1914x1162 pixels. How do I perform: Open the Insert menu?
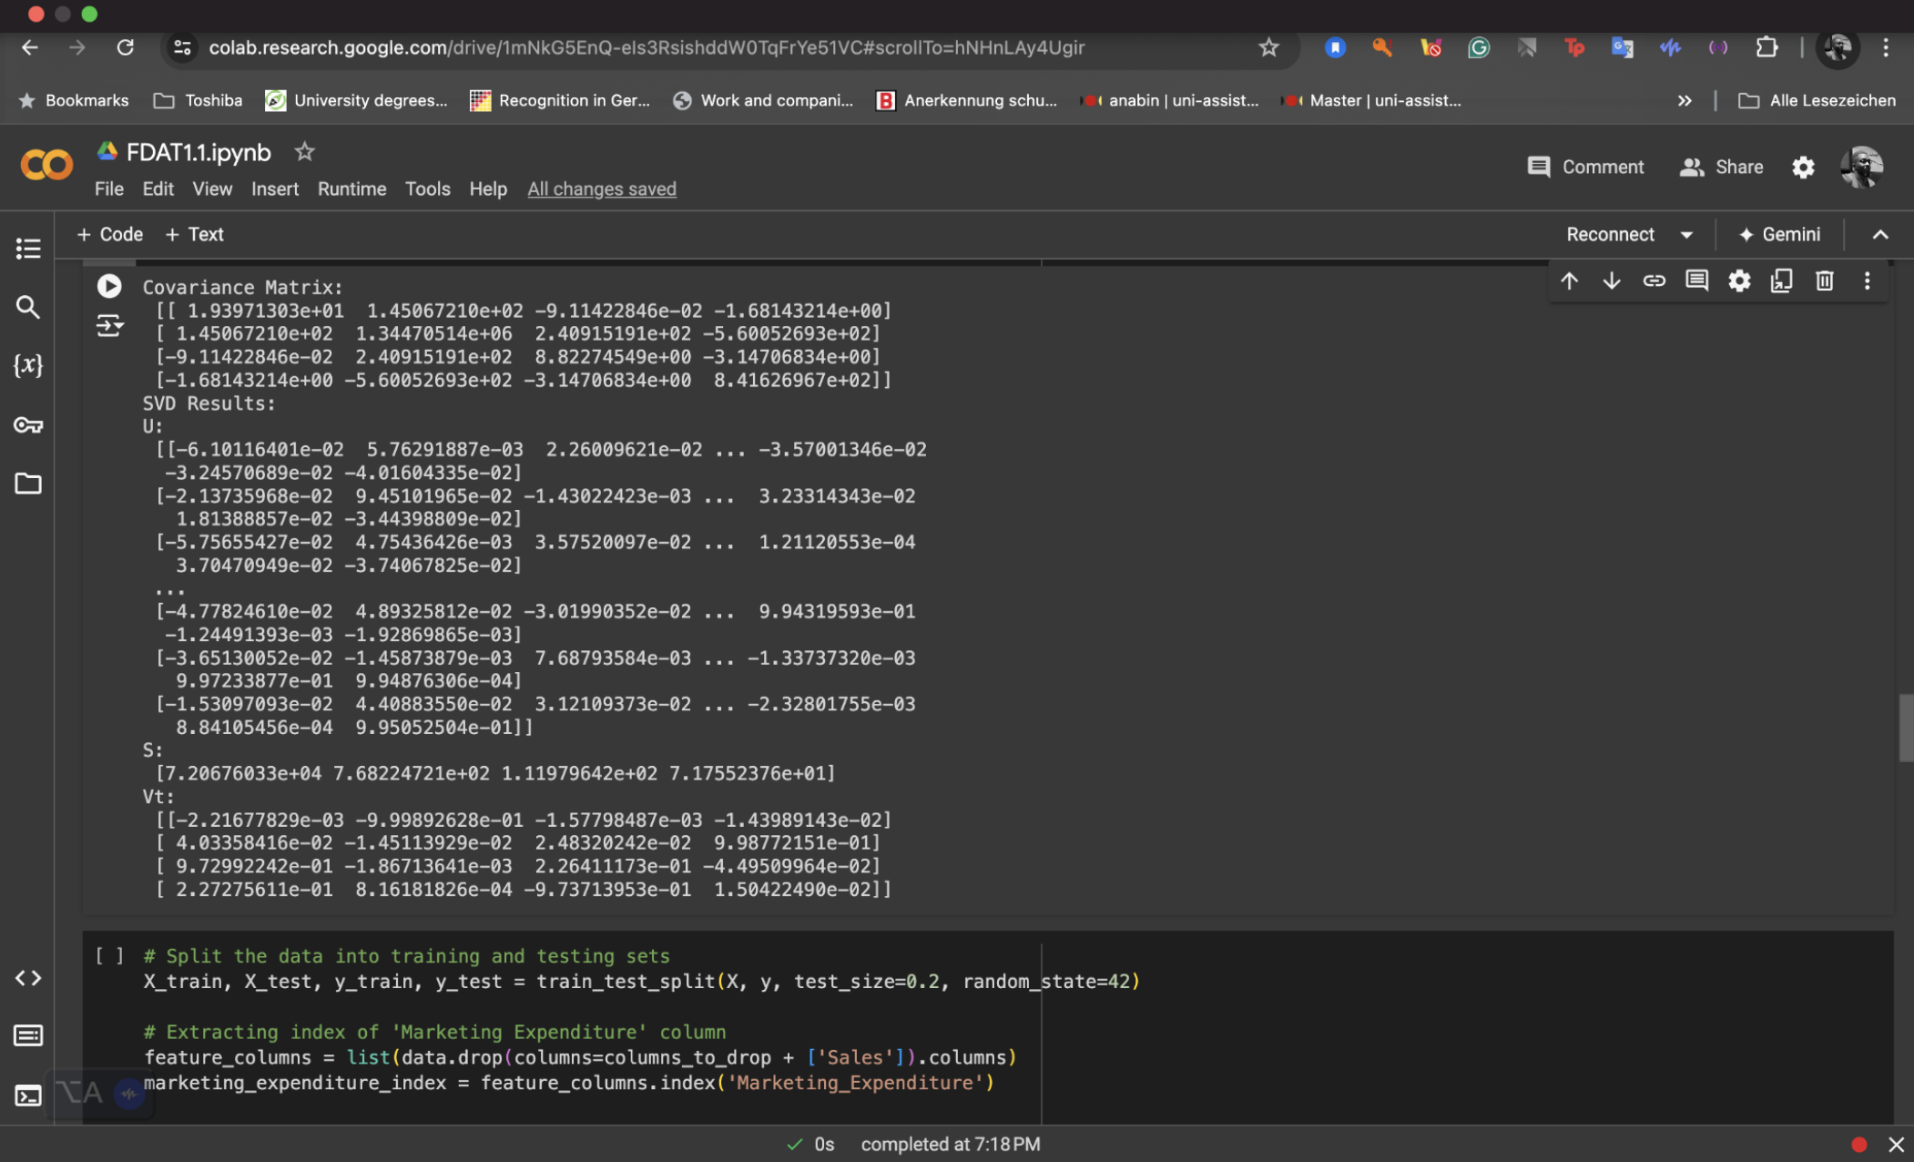tap(274, 189)
